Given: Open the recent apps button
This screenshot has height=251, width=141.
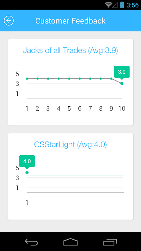Looking at the screenshot, I should (x=110, y=242).
